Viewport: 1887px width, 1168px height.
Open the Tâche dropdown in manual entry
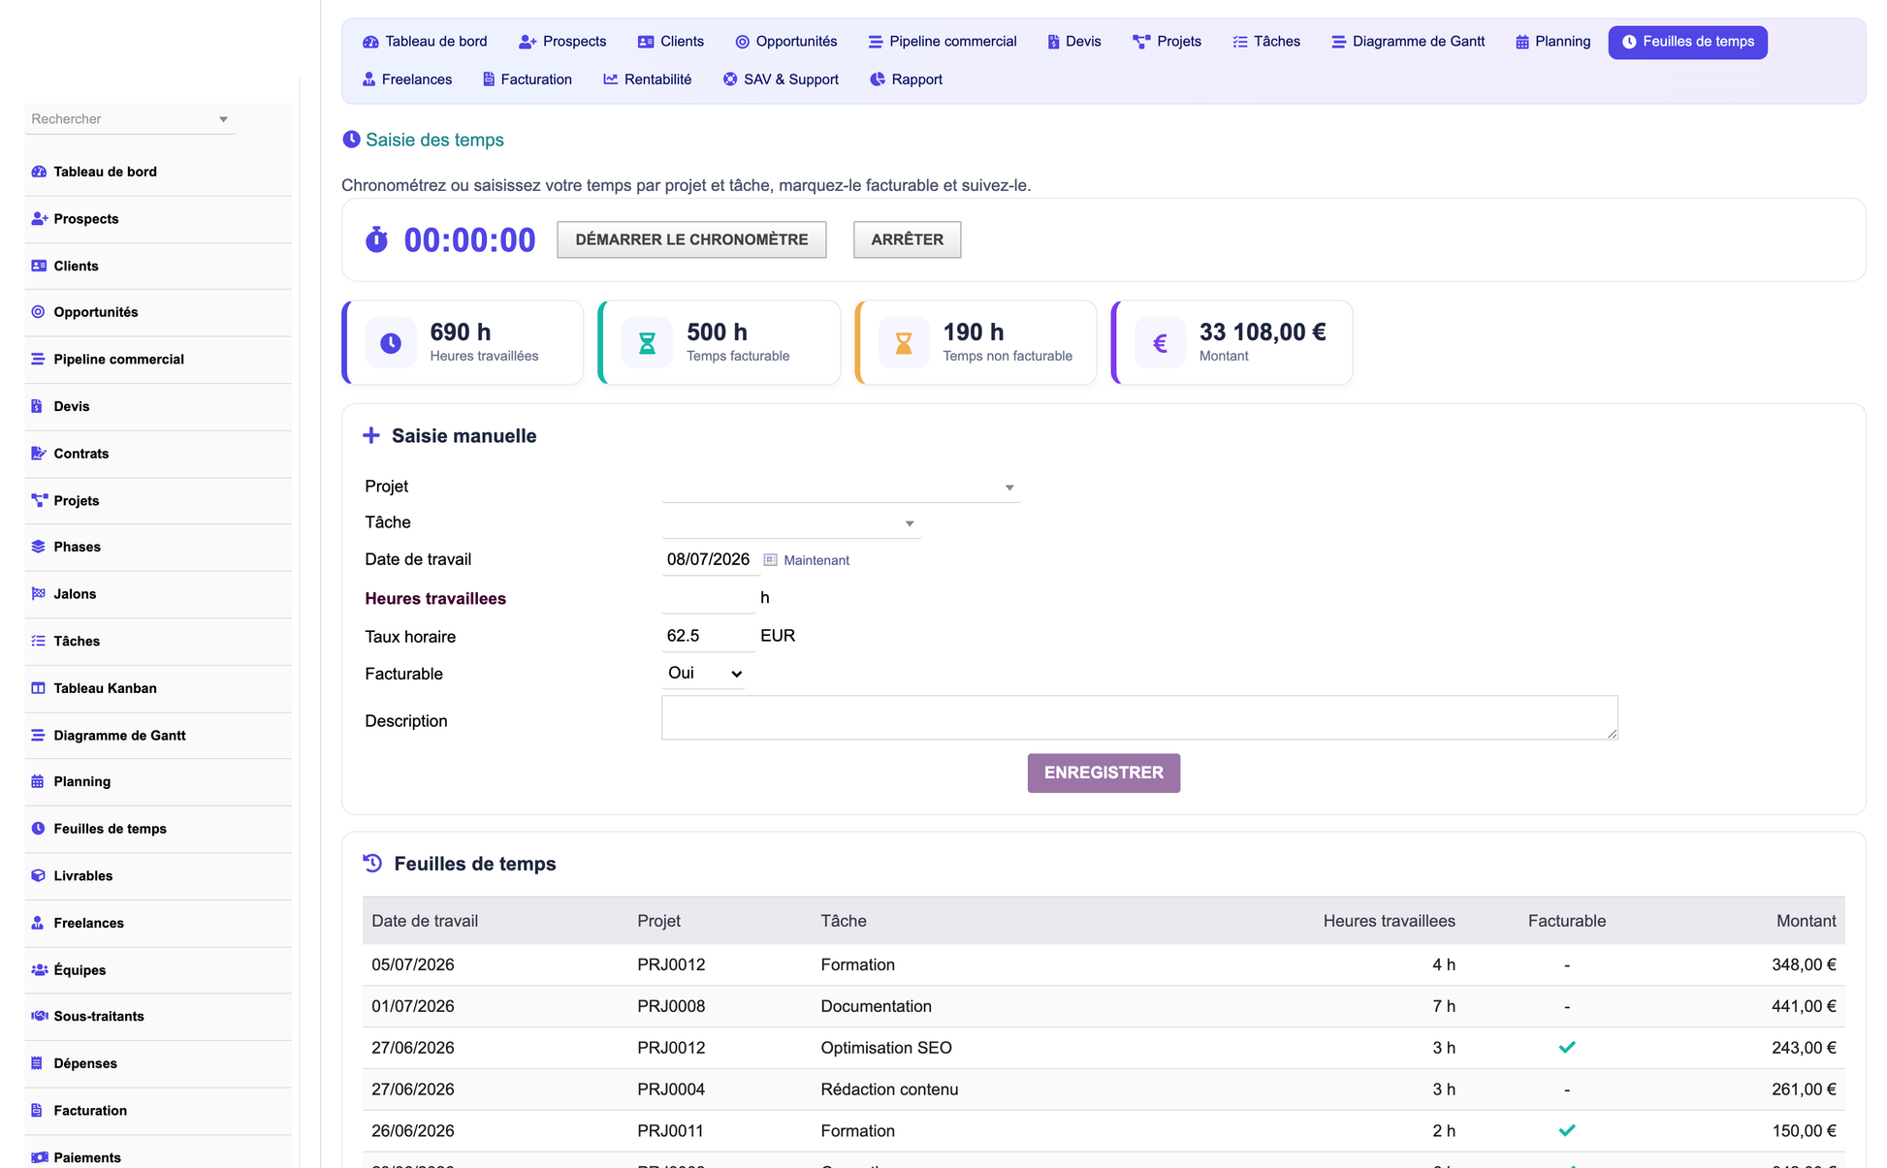[x=790, y=522]
